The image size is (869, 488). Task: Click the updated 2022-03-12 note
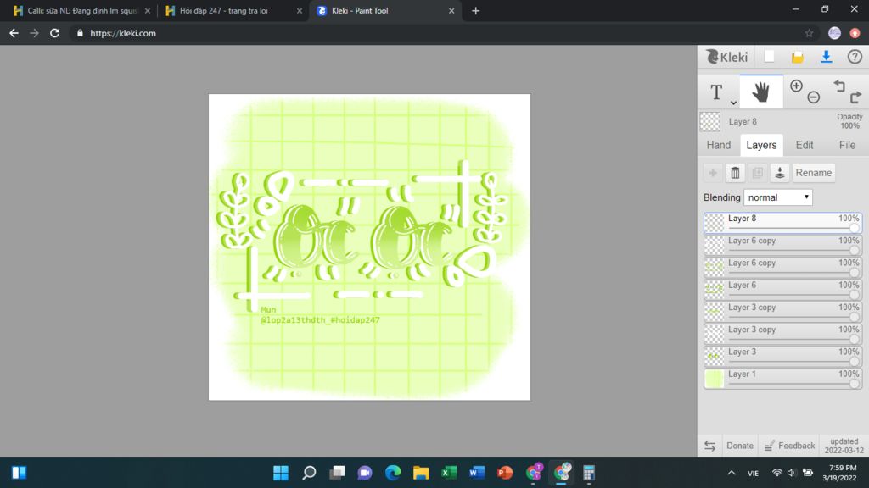tap(844, 446)
